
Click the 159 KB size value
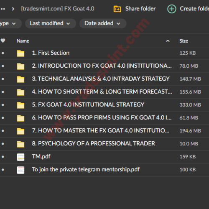pos(188,157)
